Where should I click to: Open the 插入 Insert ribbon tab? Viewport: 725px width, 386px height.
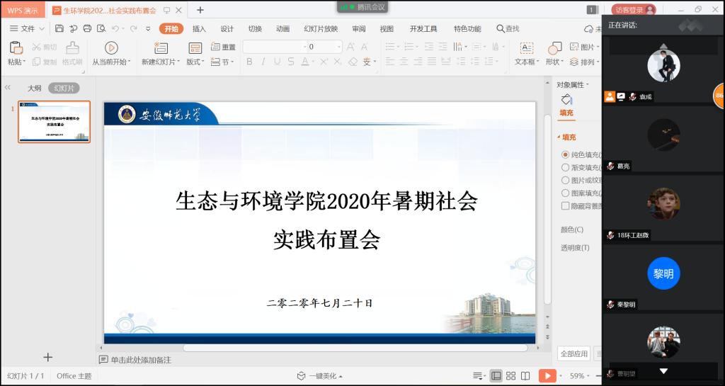[199, 28]
